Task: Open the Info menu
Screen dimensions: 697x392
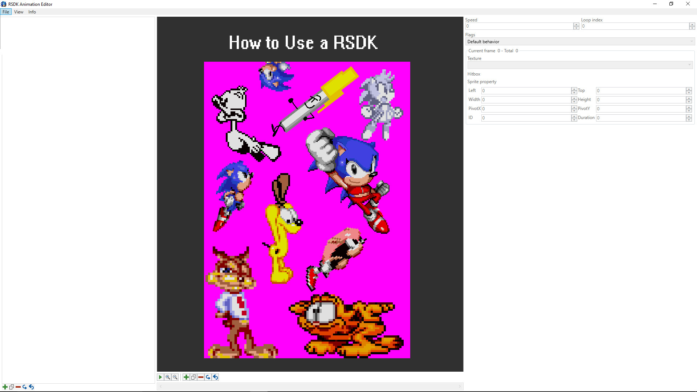Action: point(32,12)
